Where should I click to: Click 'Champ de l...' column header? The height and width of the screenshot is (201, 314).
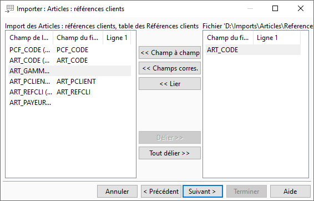[31, 38]
